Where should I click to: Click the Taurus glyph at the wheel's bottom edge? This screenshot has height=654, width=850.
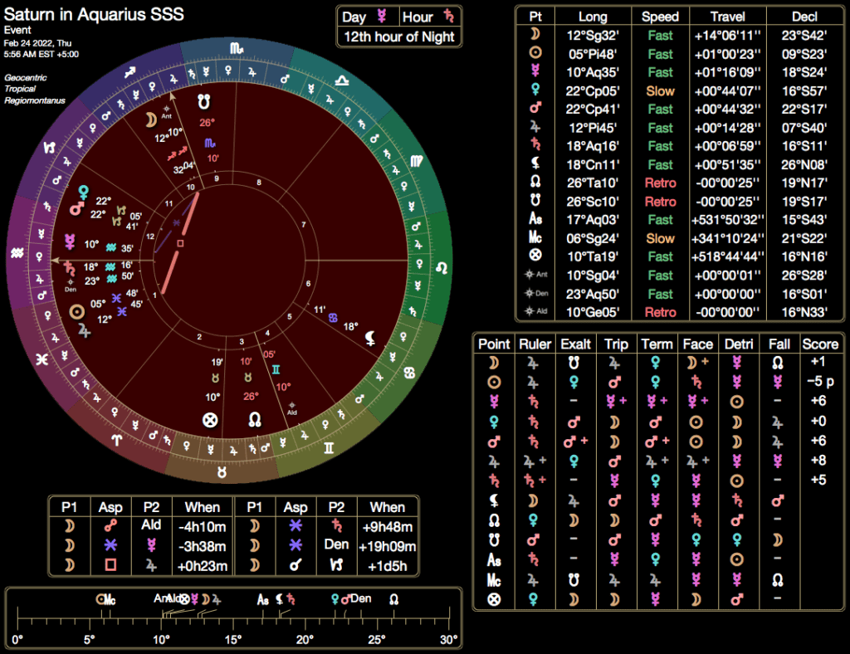click(x=222, y=472)
